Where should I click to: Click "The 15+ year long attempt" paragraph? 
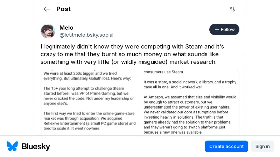tap(89, 96)
